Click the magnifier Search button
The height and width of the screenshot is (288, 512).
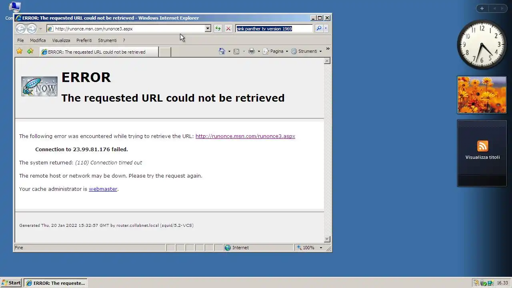coord(319,28)
